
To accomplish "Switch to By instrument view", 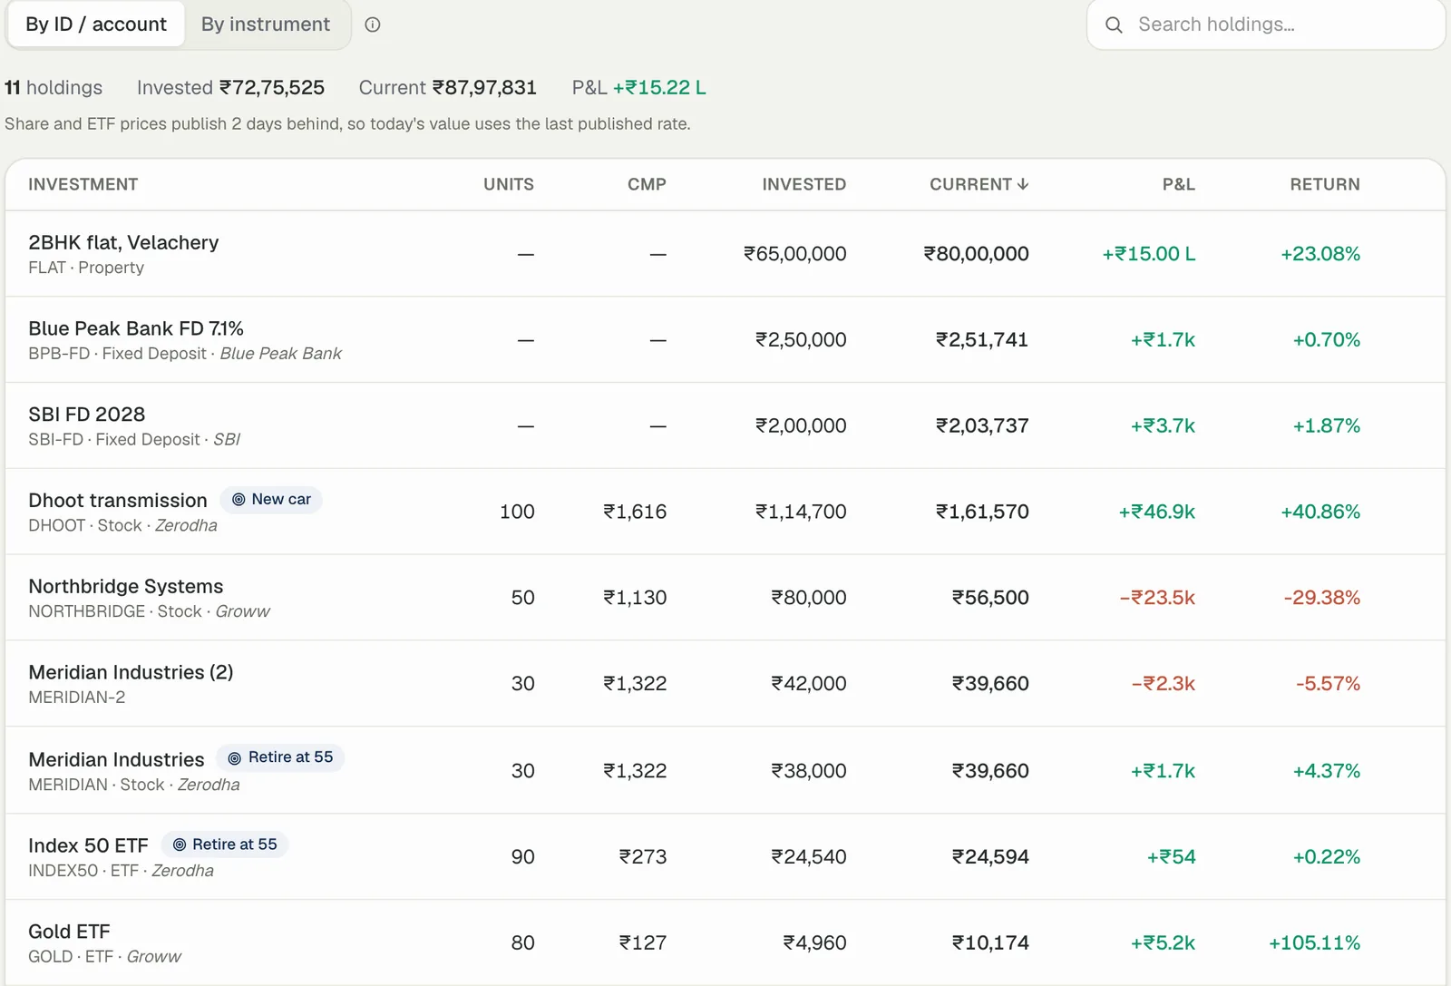I will (266, 24).
